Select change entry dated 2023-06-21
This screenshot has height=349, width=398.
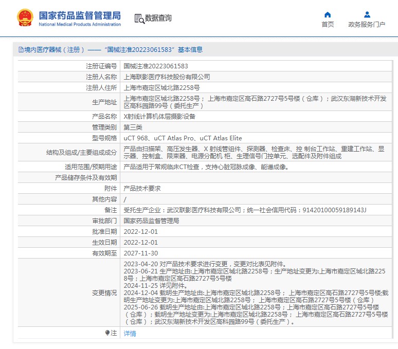pos(255,274)
